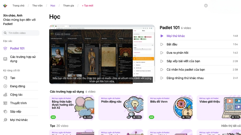
Task: Go to Trang chủ in top navigation
Action: (18, 5)
